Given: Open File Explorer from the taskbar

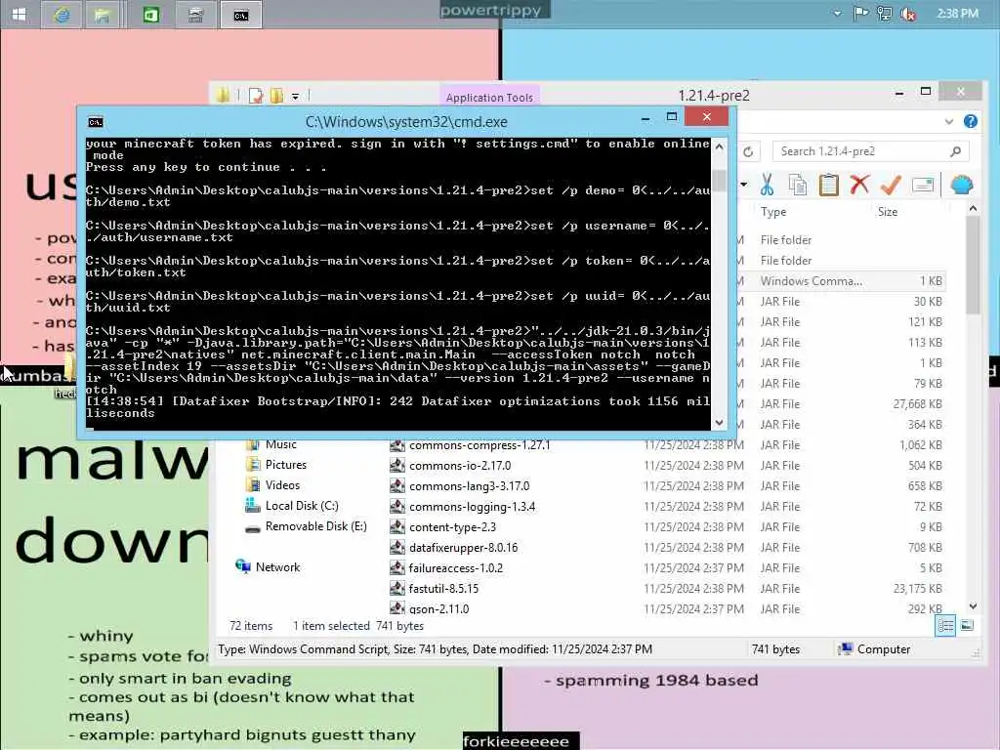Looking at the screenshot, I should [102, 15].
